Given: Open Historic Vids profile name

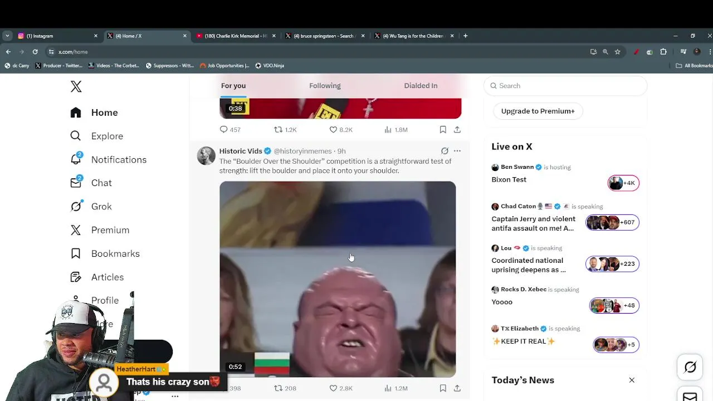Looking at the screenshot, I should pyautogui.click(x=241, y=151).
